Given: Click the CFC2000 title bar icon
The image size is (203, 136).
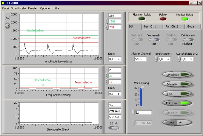Looking at the screenshot, I should (3, 3).
